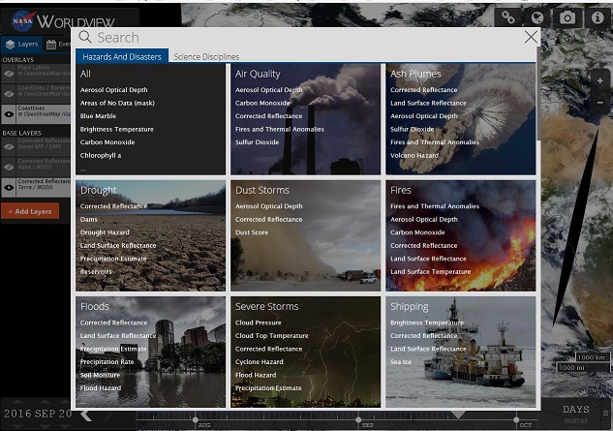
Task: Go to previous day arrow
Action: click(x=86, y=415)
